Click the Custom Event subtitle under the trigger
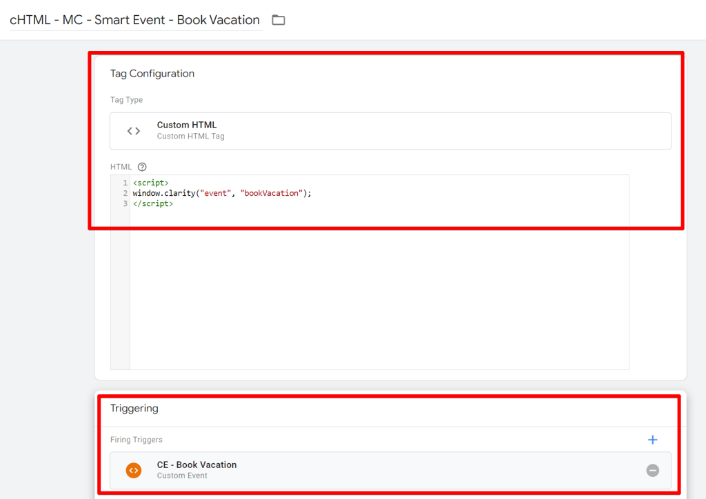 point(182,476)
